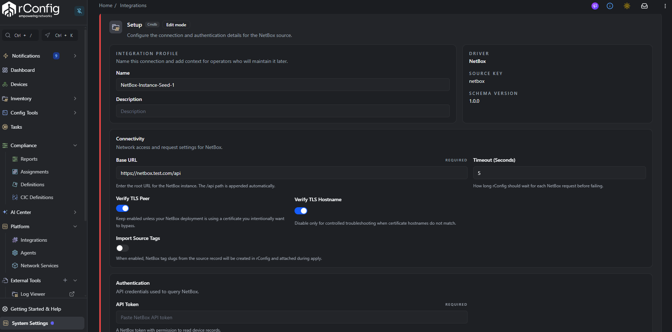Viewport: 672px width, 332px height.
Task: Collapse External Tools chevron
Action: point(75,280)
